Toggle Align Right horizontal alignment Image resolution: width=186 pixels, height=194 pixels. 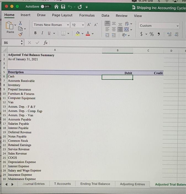coord(120,29)
